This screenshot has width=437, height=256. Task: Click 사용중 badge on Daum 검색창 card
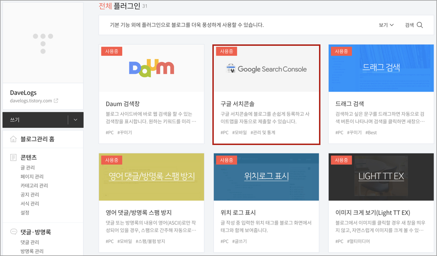(112, 51)
